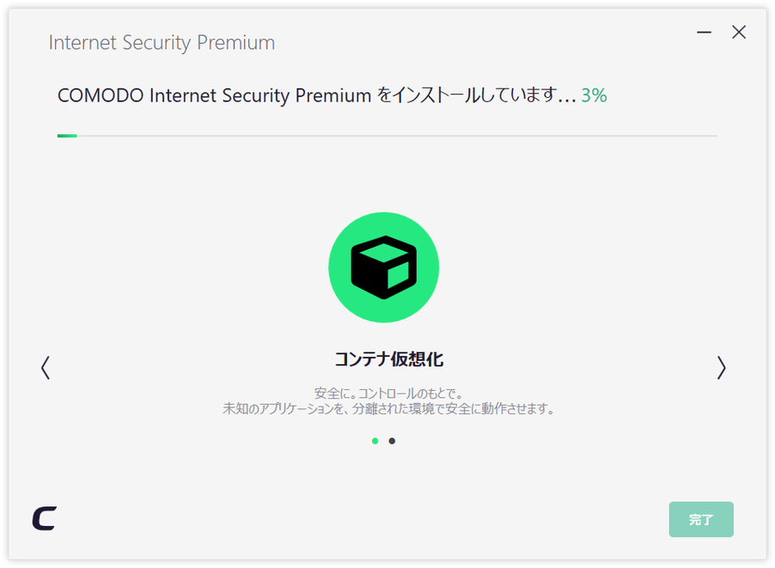
Task: Click the green container cube icon
Action: (383, 267)
